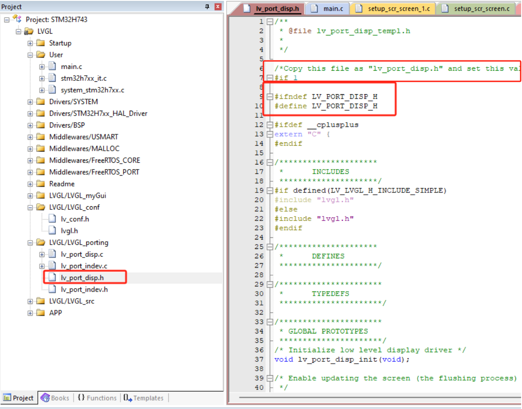Screen dimensions: 522x409
Task: Expand the LVGL/LVGL_src folder
Action: pos(30,301)
